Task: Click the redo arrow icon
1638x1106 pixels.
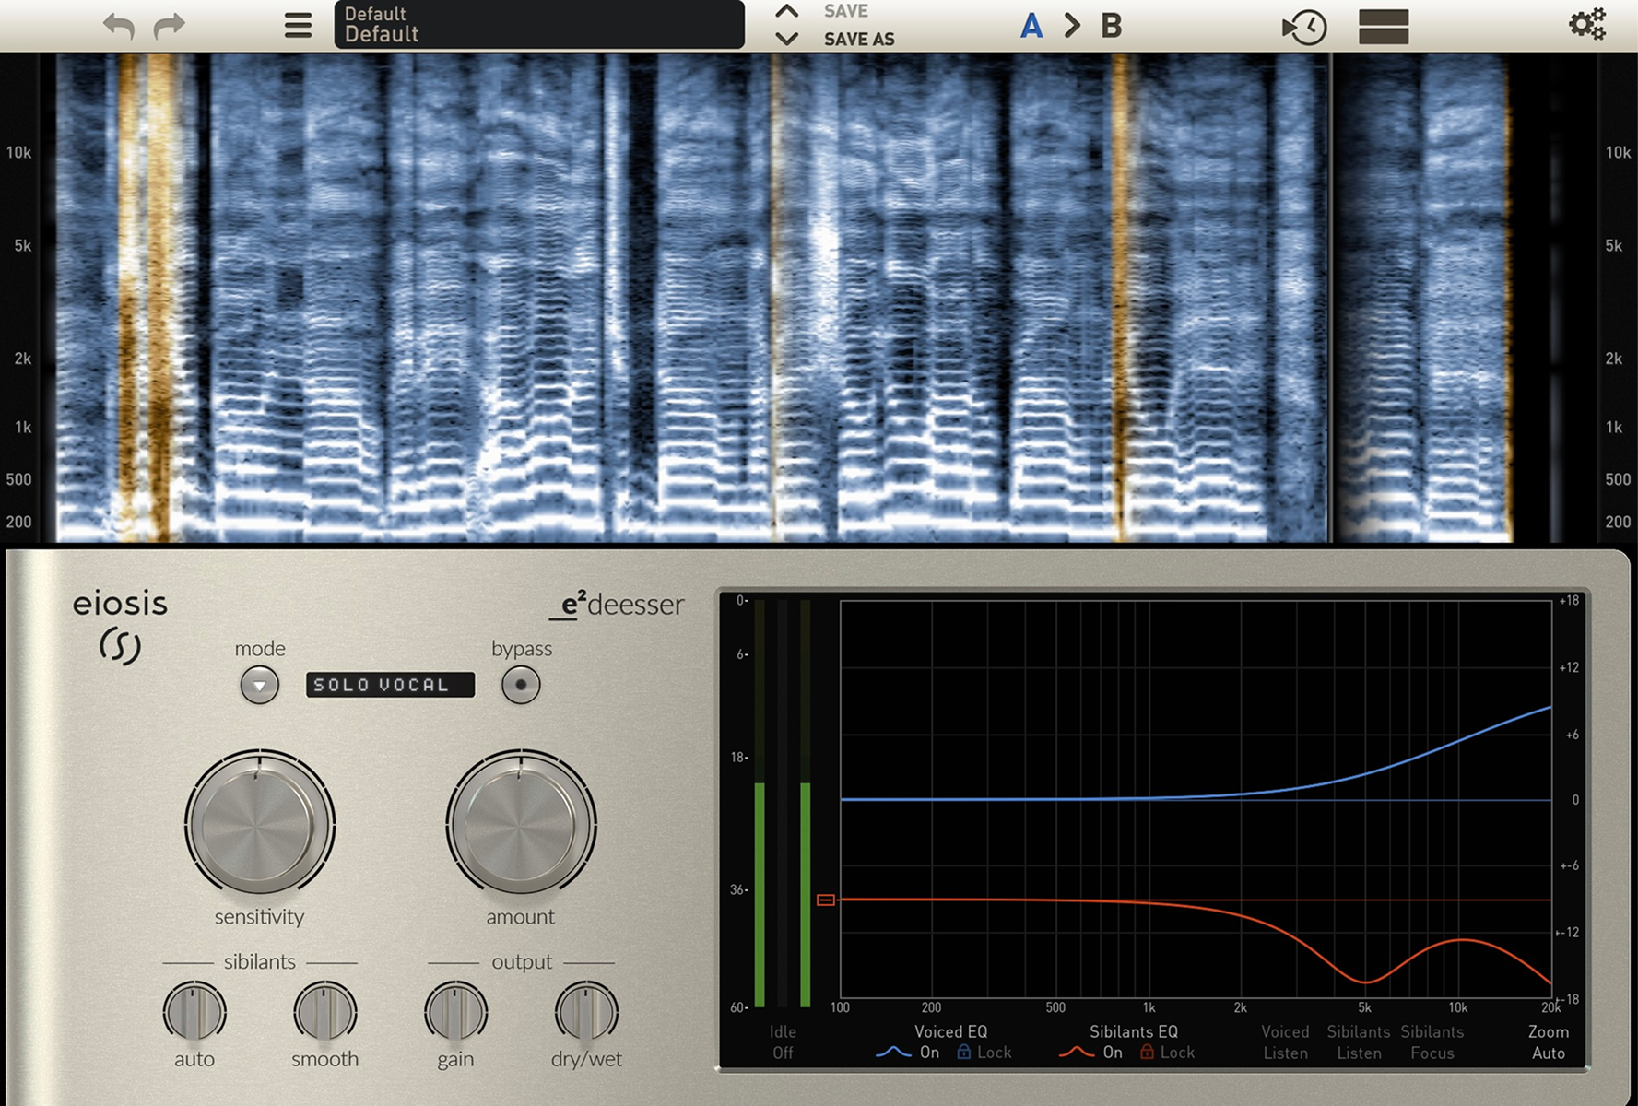Action: pyautogui.click(x=168, y=25)
